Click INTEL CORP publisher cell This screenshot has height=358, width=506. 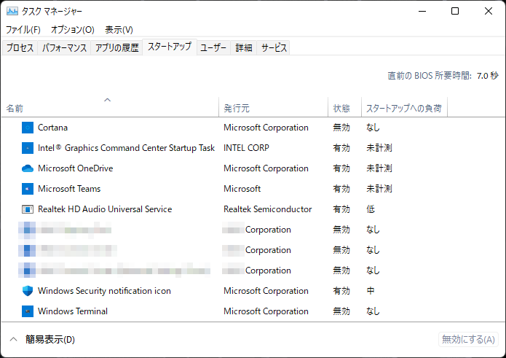coord(246,148)
